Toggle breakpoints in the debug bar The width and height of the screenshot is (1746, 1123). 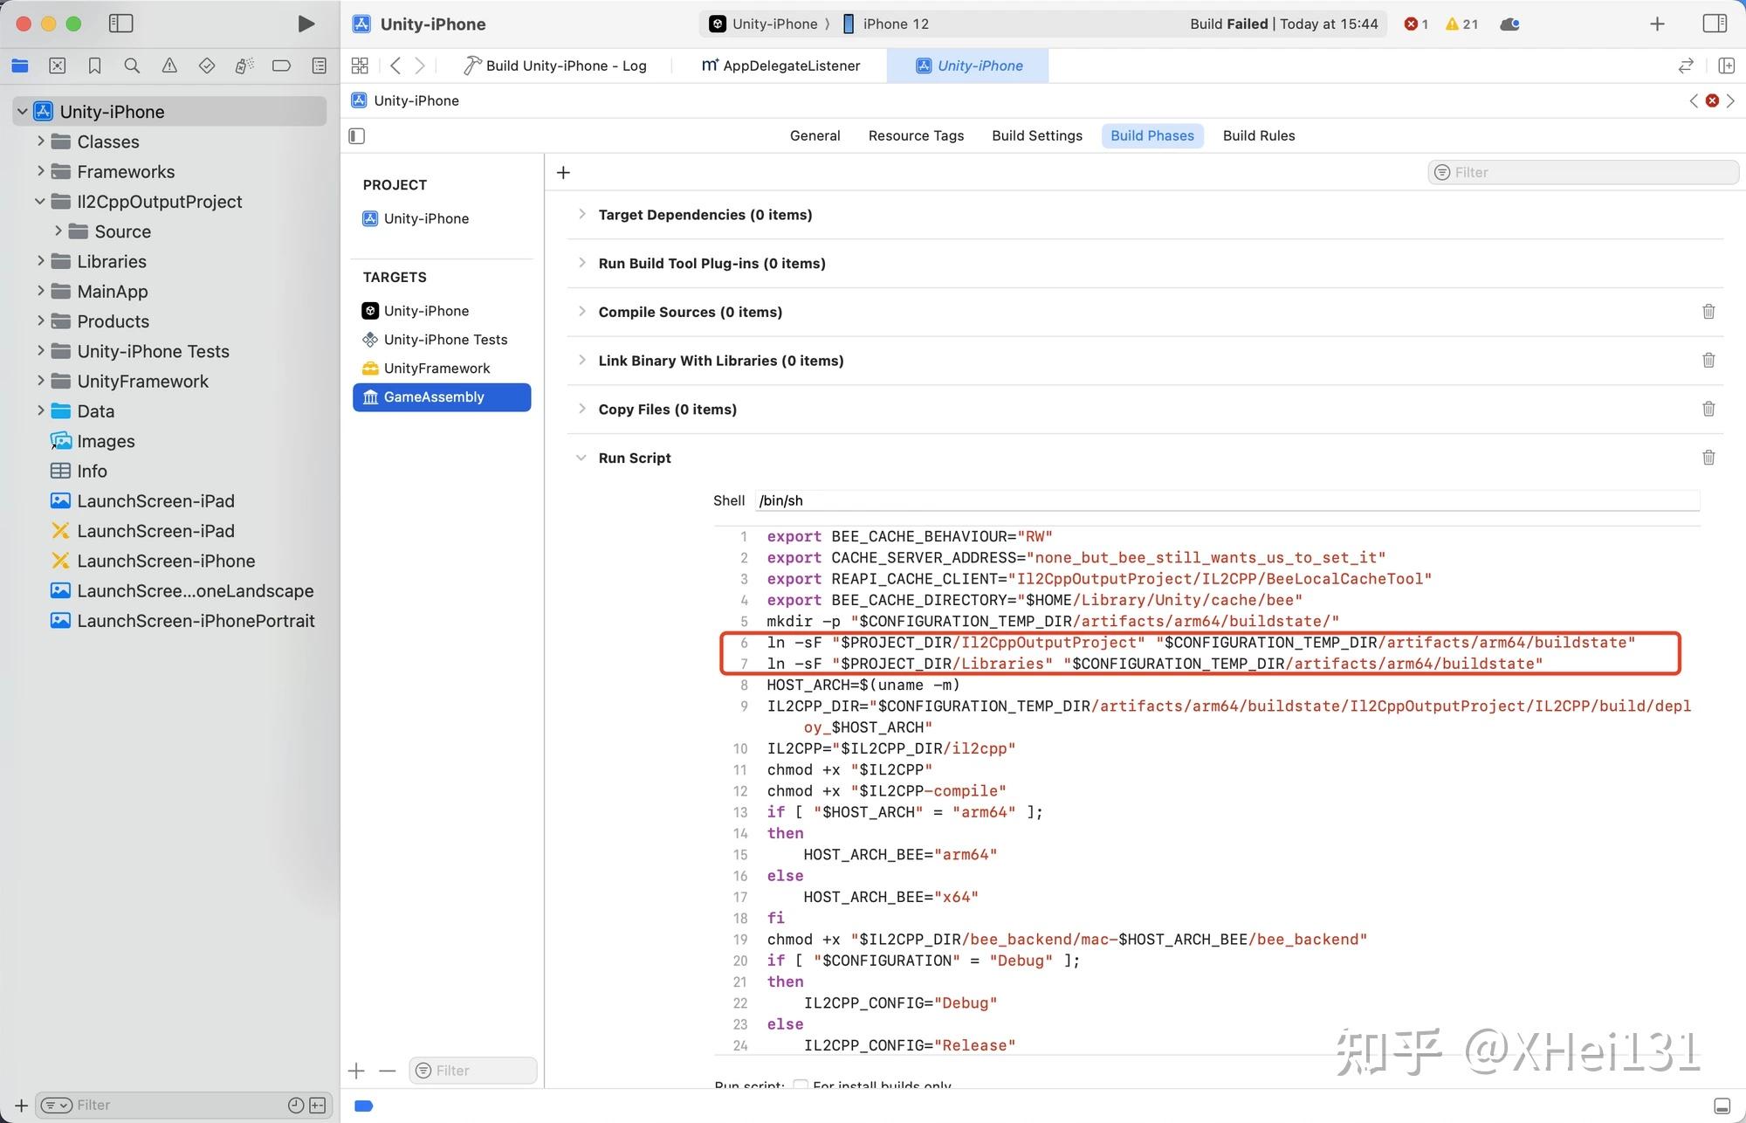tap(363, 1106)
